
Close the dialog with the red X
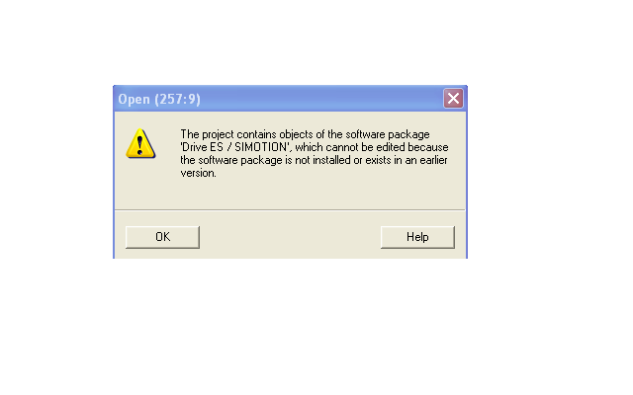[453, 98]
